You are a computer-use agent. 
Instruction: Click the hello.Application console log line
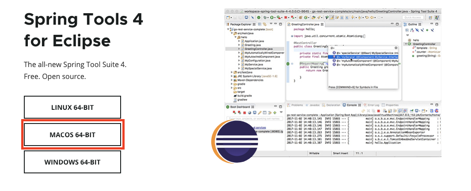click(x=363, y=143)
